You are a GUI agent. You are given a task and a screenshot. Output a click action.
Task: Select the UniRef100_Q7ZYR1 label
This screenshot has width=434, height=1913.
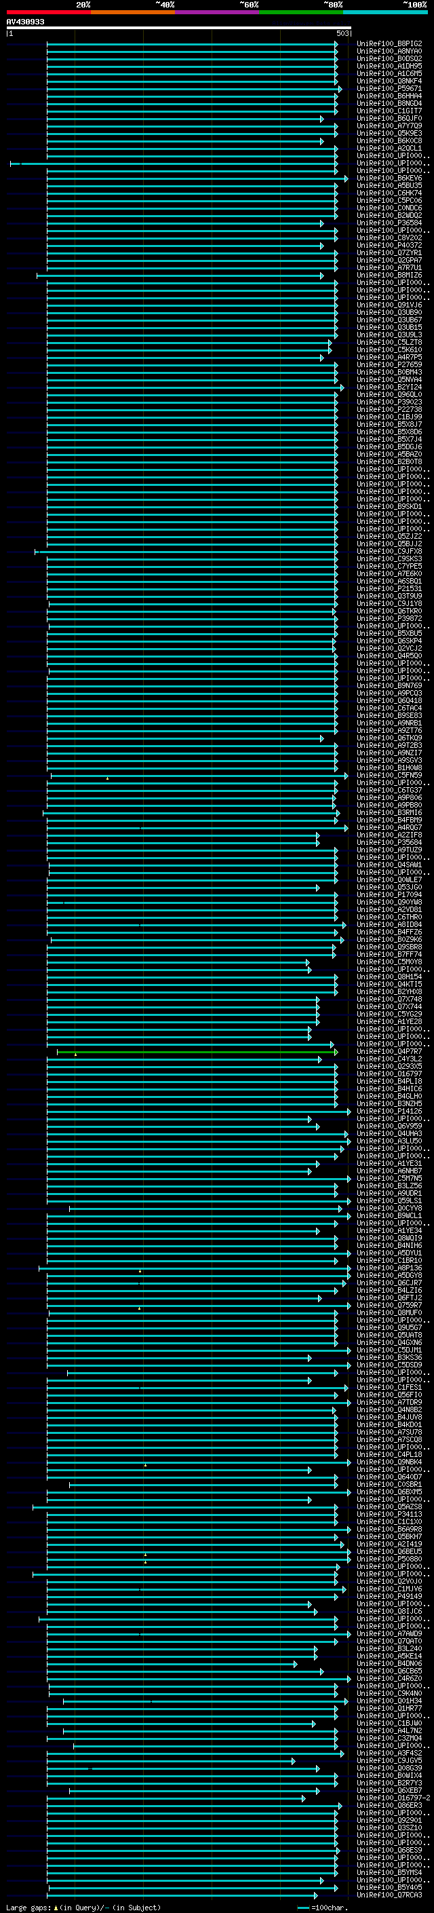(x=389, y=252)
